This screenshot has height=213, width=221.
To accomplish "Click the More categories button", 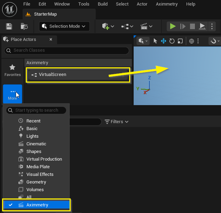I will point(13,94).
